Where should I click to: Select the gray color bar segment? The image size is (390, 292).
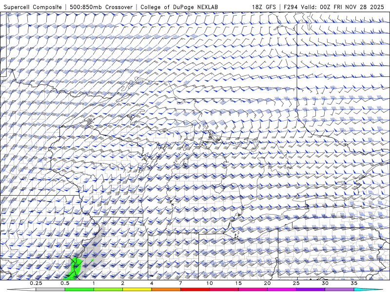pos(51,290)
